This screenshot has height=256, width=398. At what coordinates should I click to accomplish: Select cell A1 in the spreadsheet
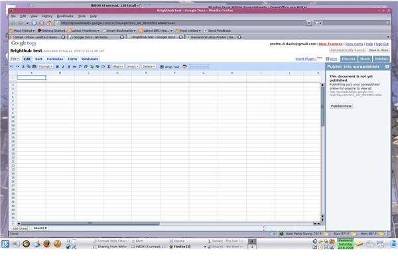31,78
